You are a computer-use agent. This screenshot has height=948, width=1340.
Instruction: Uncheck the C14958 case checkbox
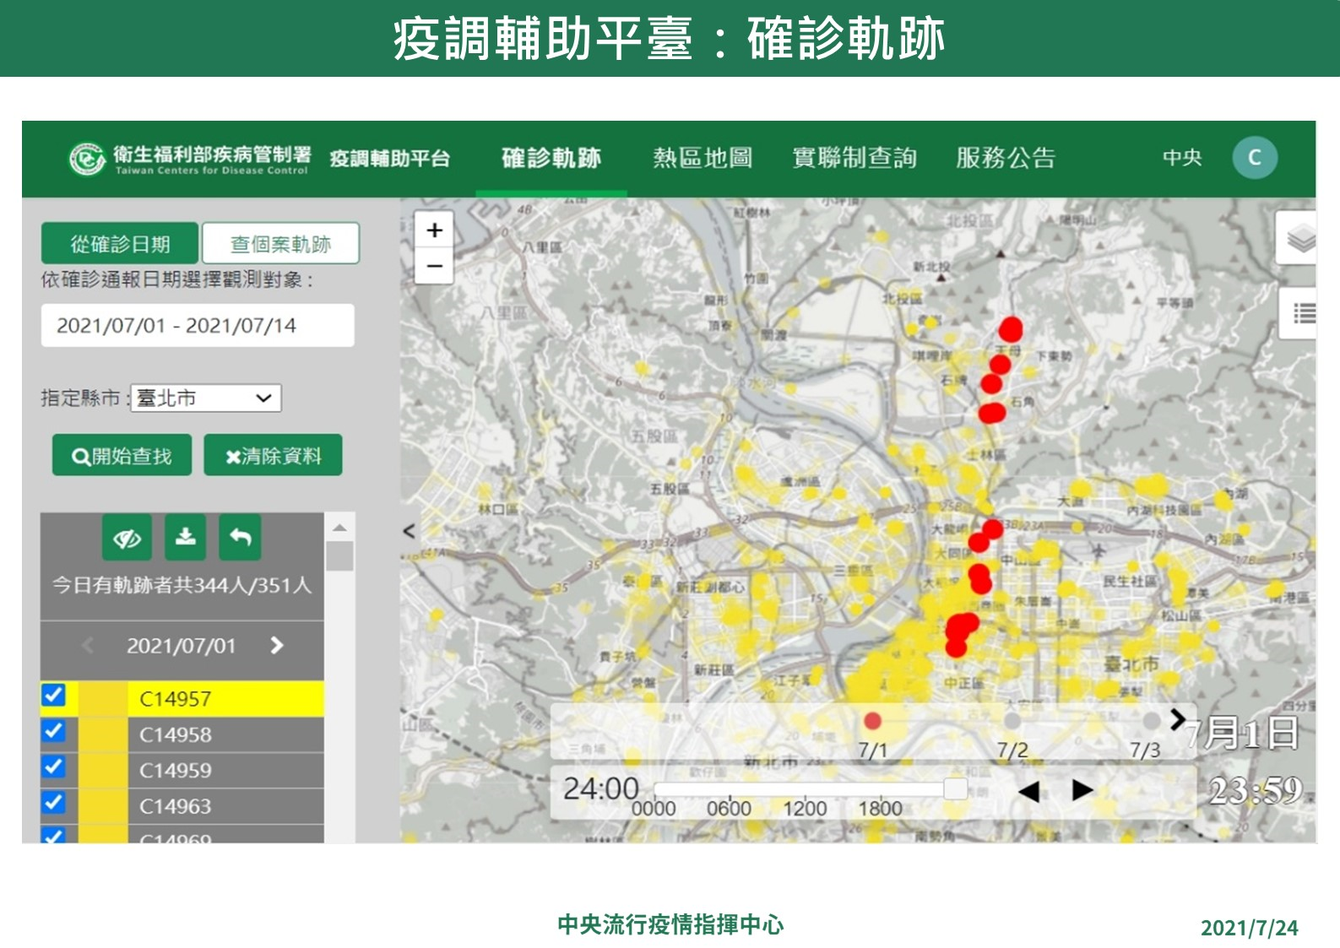coord(53,731)
